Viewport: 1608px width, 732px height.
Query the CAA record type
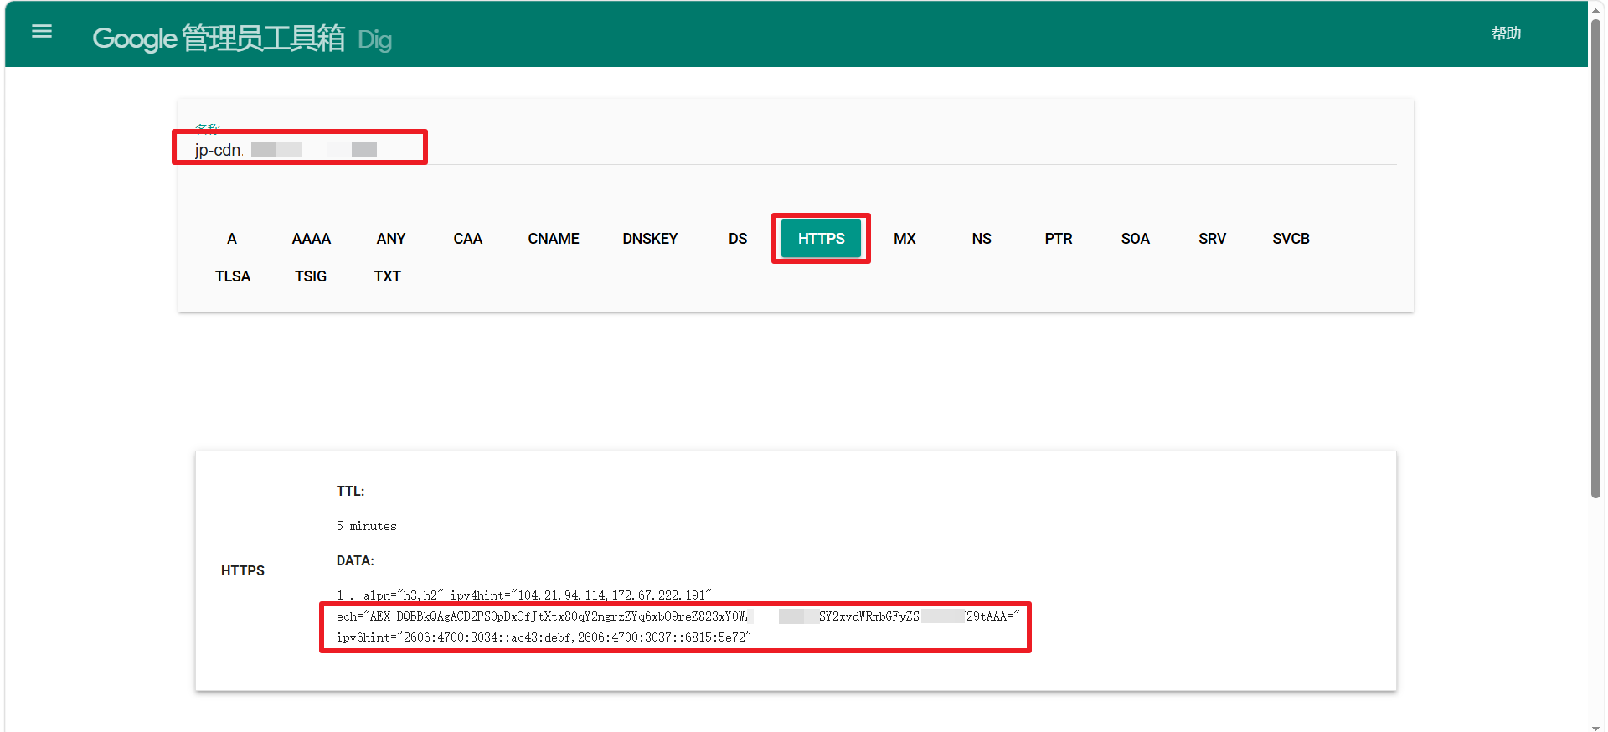(x=467, y=239)
